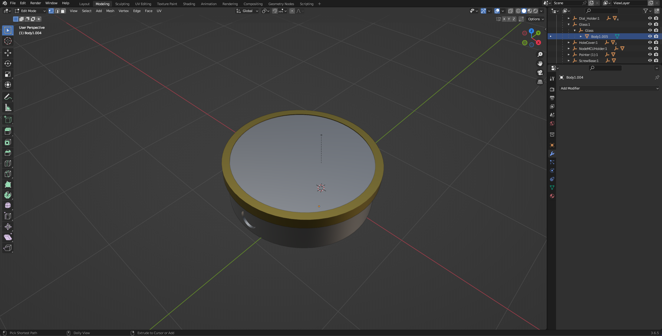The image size is (662, 336).
Task: Select the Knife tool
Action: pyautogui.click(x=8, y=174)
